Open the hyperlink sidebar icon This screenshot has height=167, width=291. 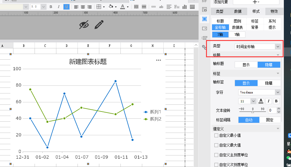[x=204, y=47]
